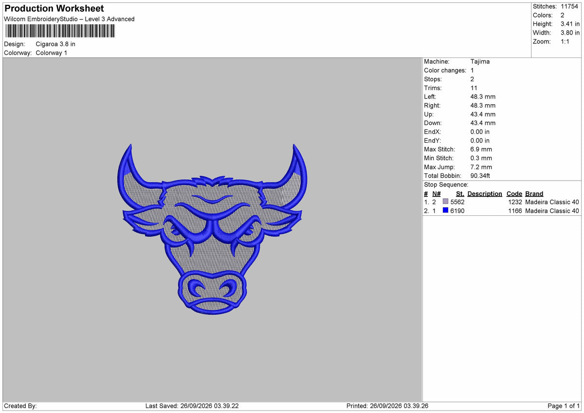The height and width of the screenshot is (413, 584).
Task: Click the 'Brand' column header
Action: [x=534, y=193]
